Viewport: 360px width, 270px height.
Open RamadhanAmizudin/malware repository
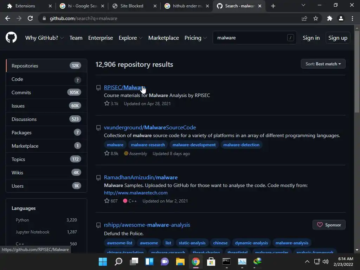141,177
